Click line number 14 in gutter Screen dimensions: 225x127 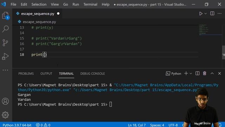click(x=22, y=33)
